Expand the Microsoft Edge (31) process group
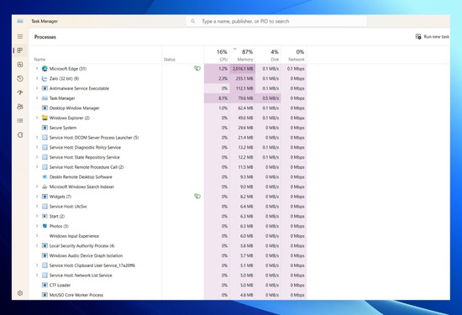This screenshot has width=462, height=315. (37, 68)
